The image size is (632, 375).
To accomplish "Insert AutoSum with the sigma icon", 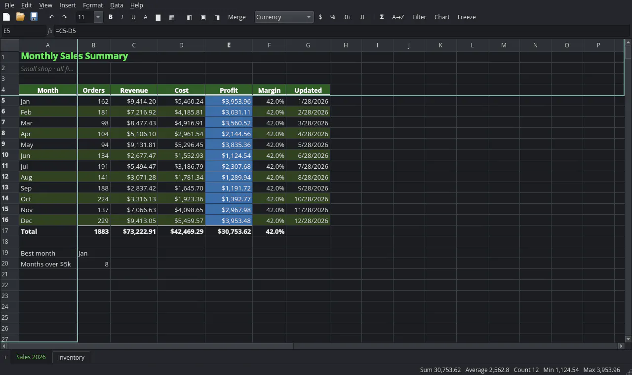I will [382, 17].
